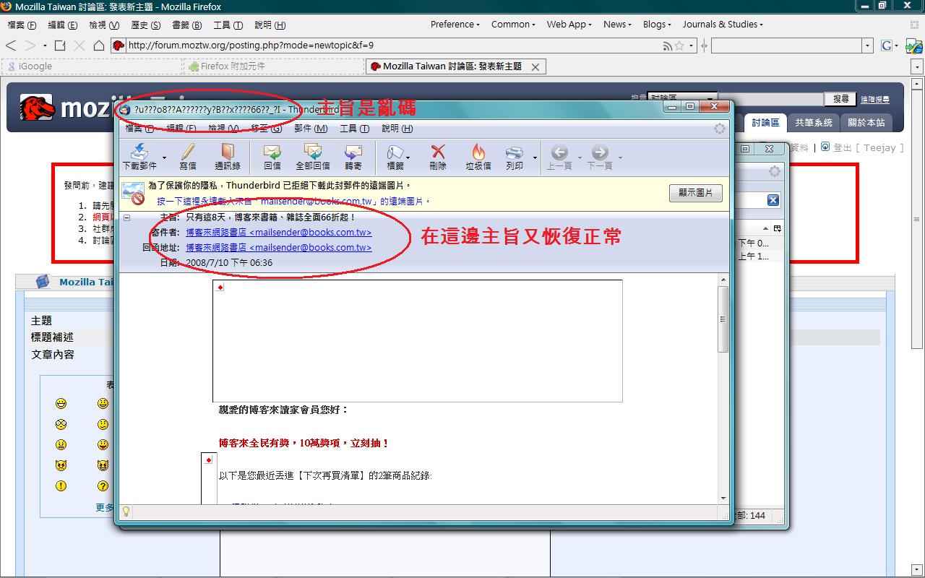This screenshot has height=578, width=925.
Task: Open the 共筆系統 site navigation tab
Action: pos(814,123)
